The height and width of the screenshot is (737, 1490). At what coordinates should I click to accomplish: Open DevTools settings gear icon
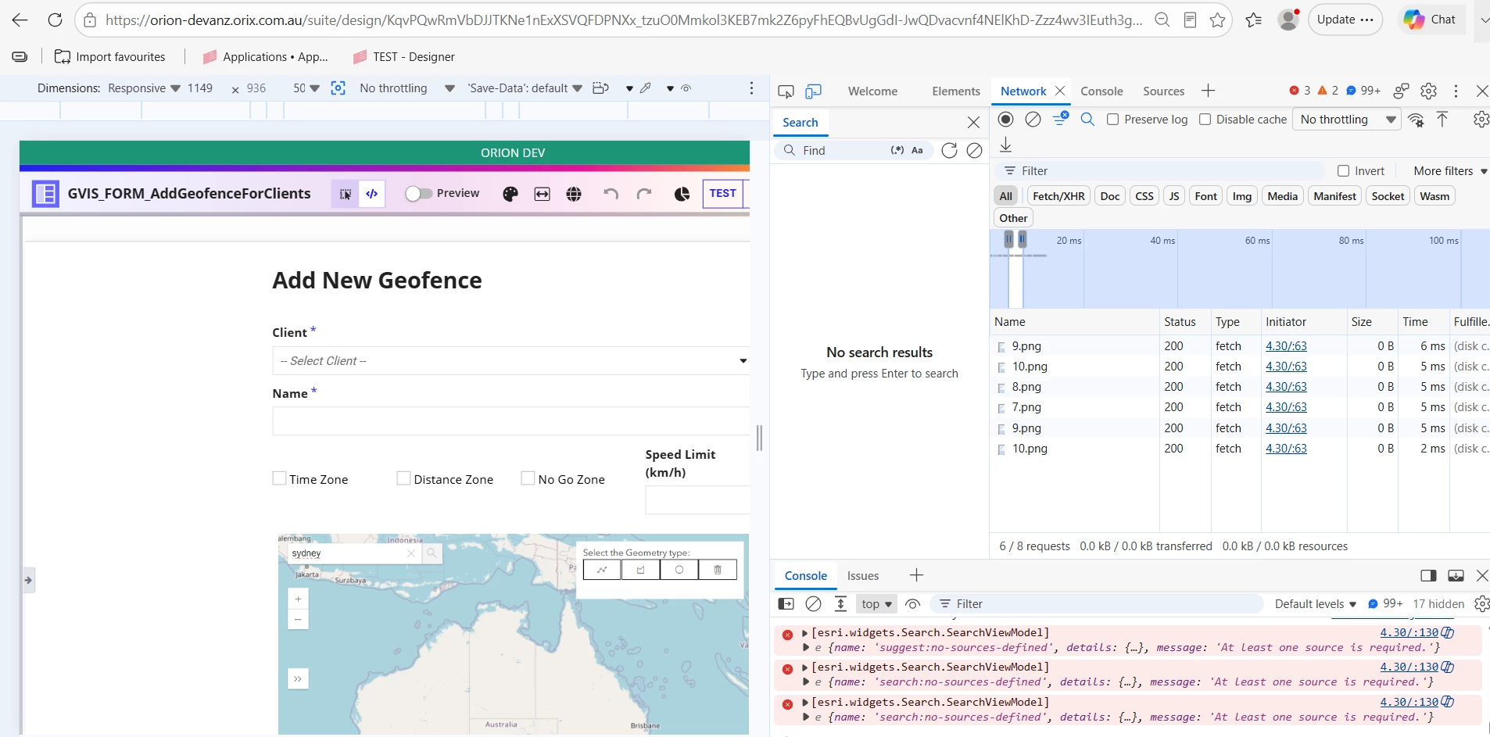(1428, 91)
